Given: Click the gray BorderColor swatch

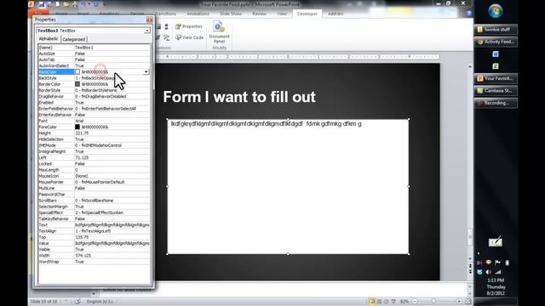Looking at the screenshot, I should pos(77,84).
